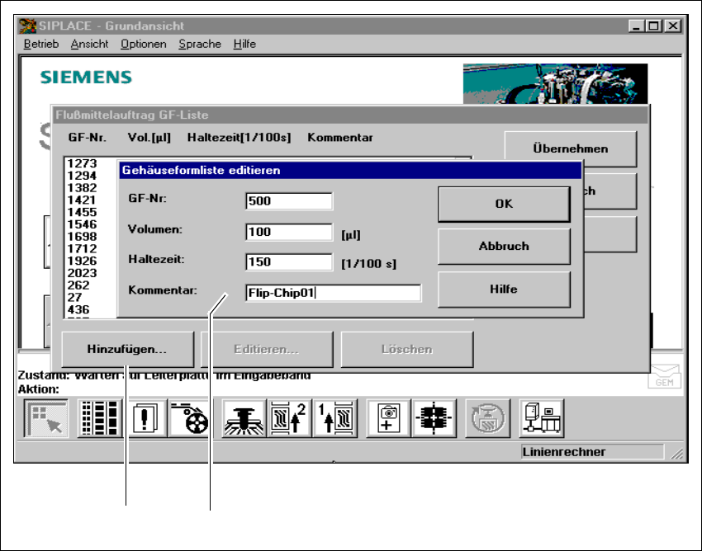Open the exclamation mark notice icon
The image size is (702, 551).
146,418
